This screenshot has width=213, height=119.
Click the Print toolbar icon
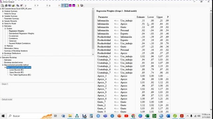click(x=6, y=6)
